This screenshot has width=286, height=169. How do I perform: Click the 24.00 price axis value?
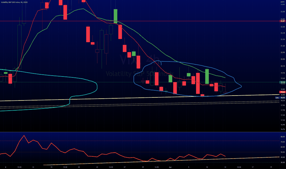coord(283,4)
